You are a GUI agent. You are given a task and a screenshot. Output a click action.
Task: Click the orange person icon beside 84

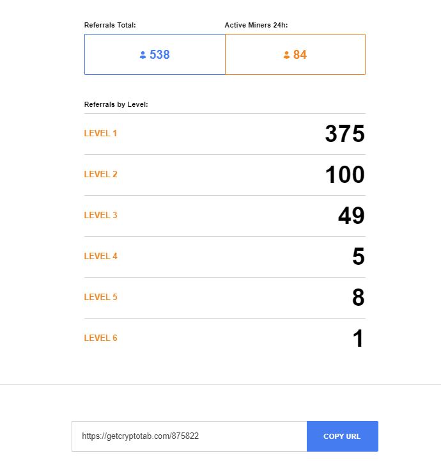coord(286,55)
